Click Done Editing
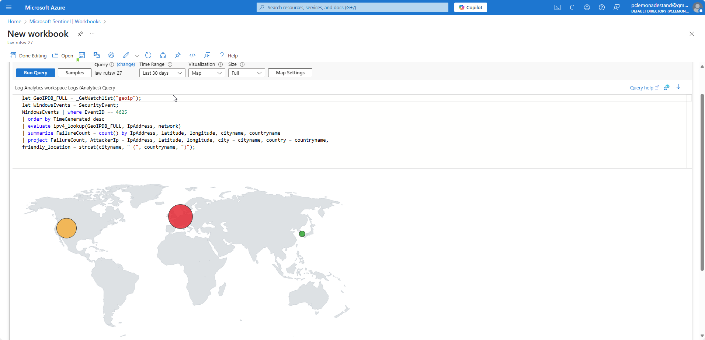Viewport: 705px width, 340px height. point(29,56)
